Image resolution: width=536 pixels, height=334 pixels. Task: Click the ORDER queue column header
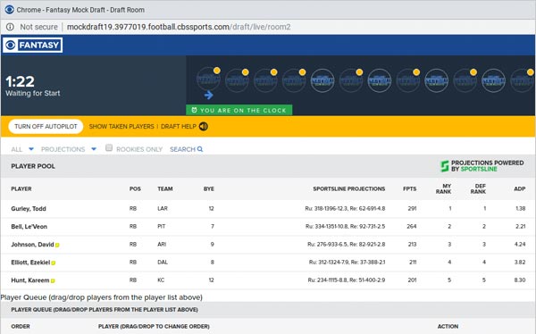click(21, 327)
